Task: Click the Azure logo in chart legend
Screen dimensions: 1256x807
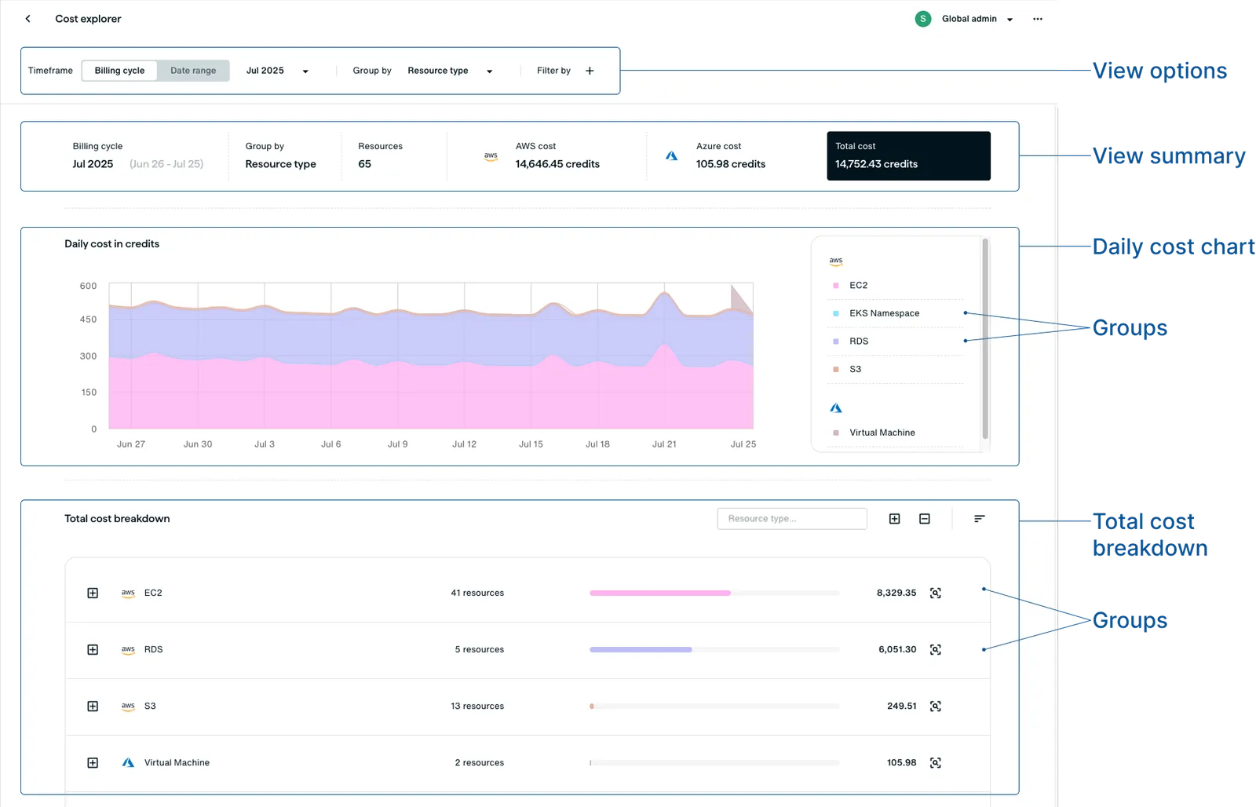Action: coord(836,408)
